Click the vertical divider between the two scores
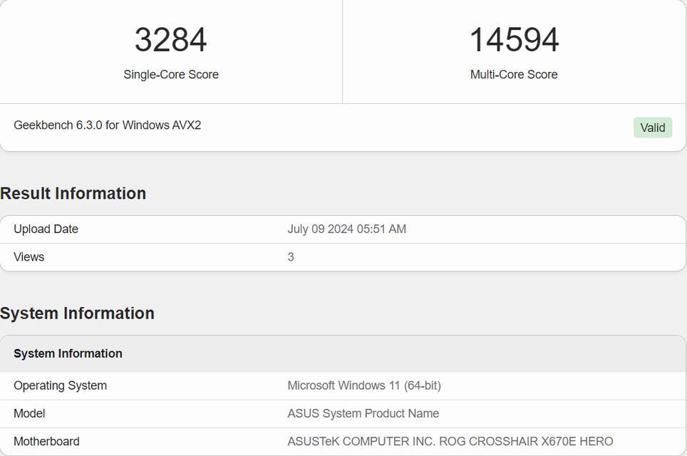687x456 pixels. (342, 52)
